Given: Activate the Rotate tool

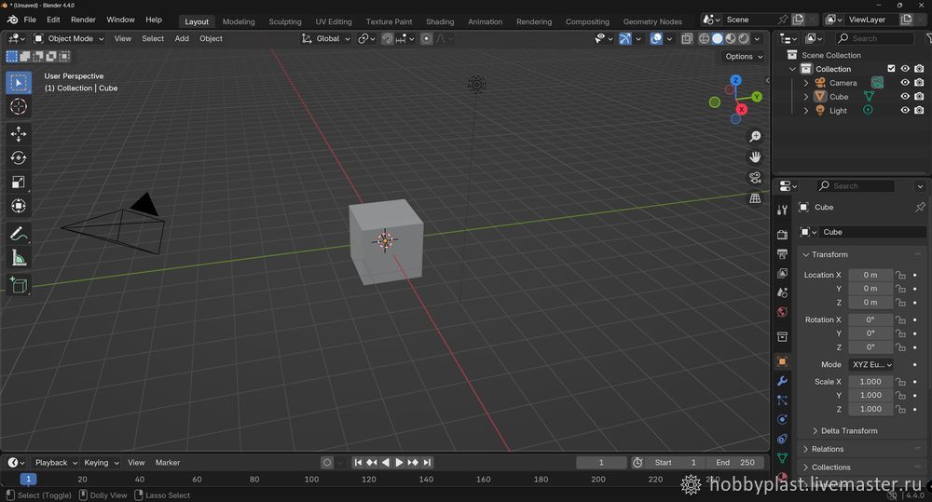Looking at the screenshot, I should point(19,157).
